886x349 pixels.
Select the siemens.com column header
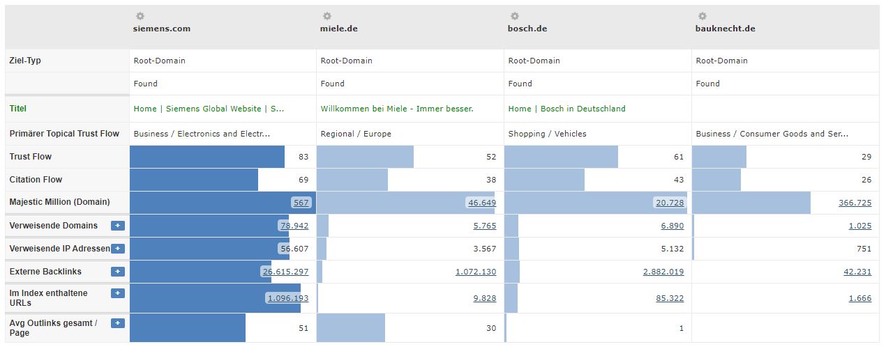tap(161, 29)
